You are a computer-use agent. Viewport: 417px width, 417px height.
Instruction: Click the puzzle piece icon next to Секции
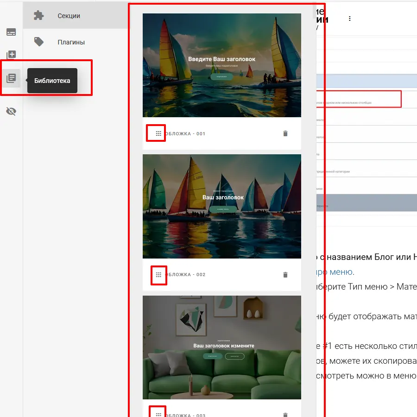pyautogui.click(x=39, y=16)
